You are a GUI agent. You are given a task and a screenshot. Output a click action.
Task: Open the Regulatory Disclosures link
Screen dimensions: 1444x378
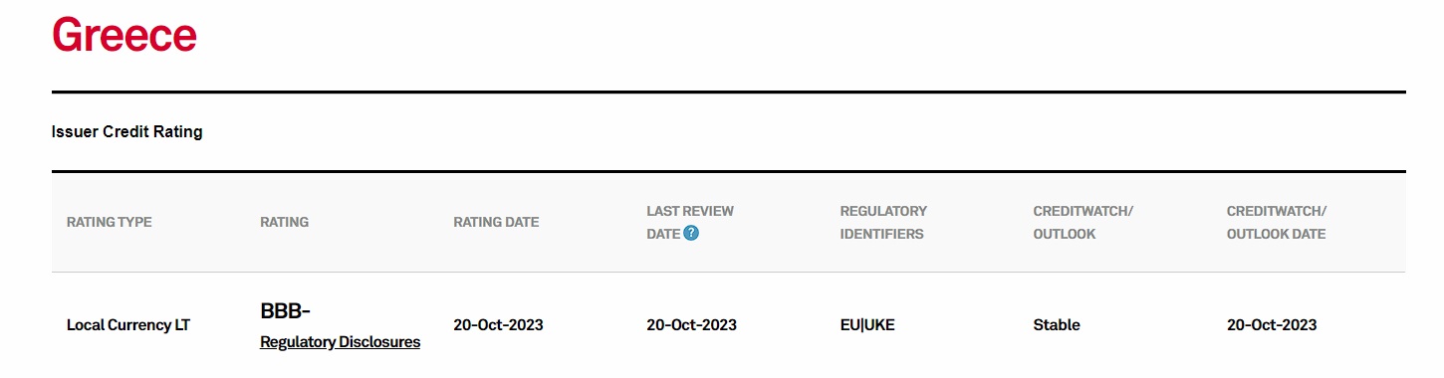coord(340,342)
